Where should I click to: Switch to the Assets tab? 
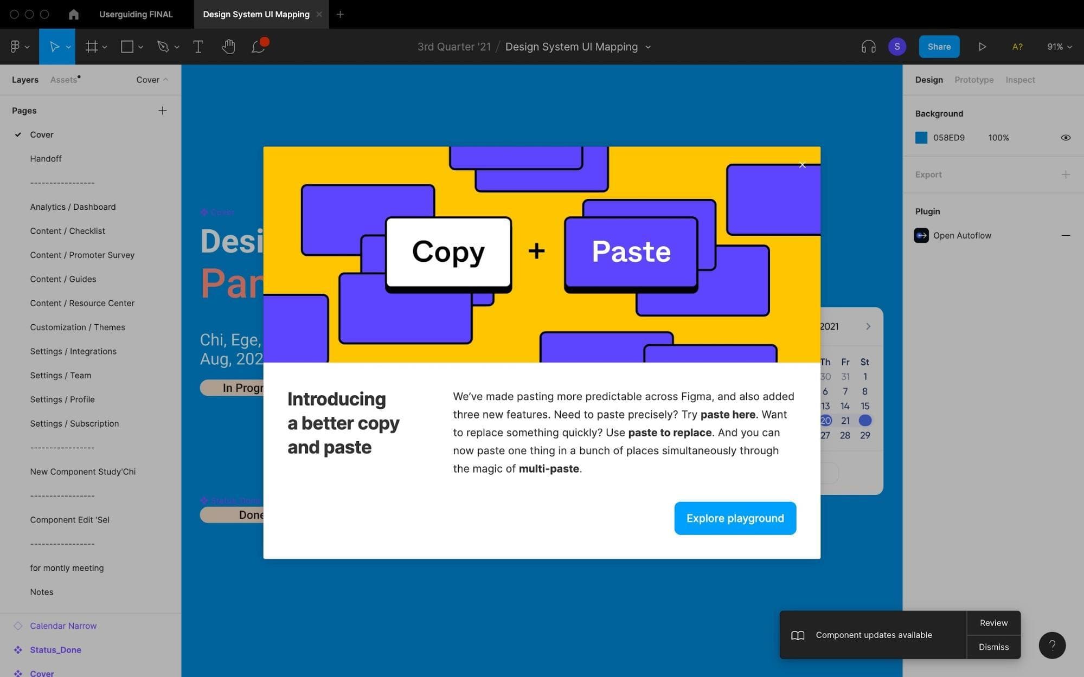coord(64,80)
